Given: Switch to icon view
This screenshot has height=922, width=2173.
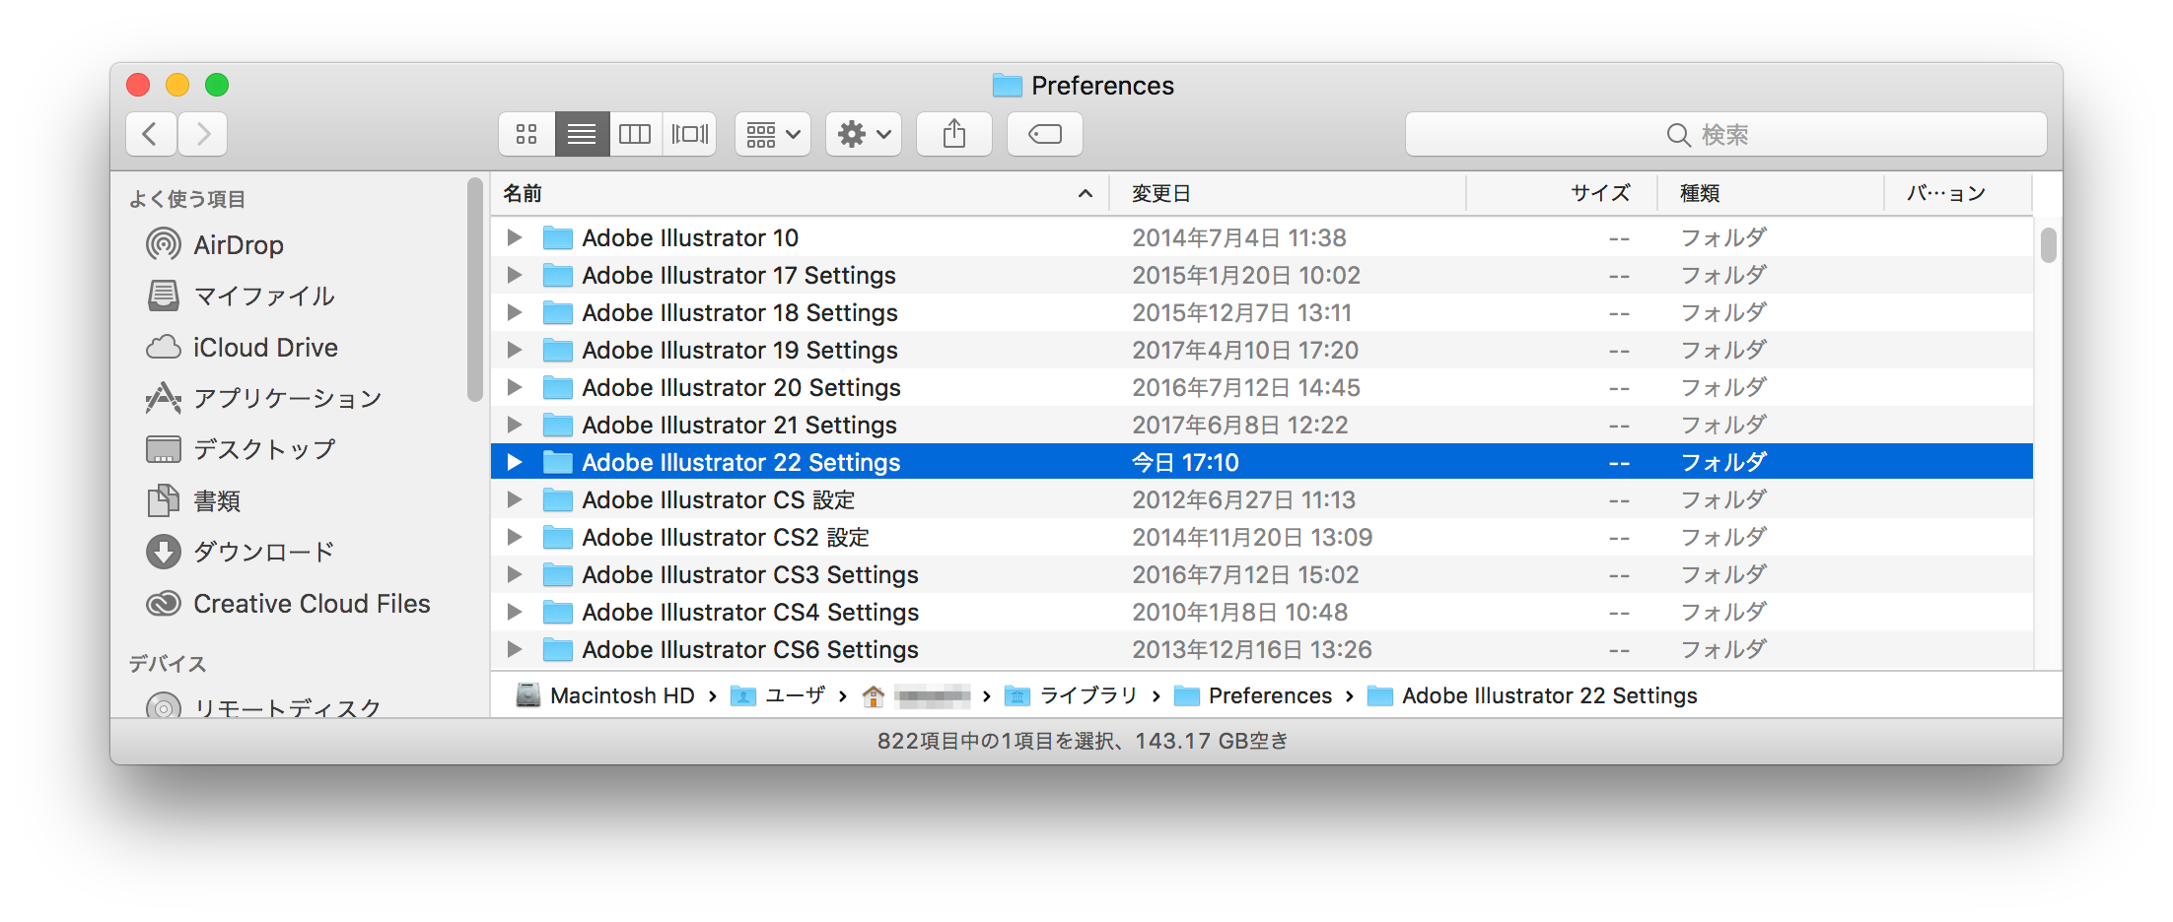Looking at the screenshot, I should (526, 134).
